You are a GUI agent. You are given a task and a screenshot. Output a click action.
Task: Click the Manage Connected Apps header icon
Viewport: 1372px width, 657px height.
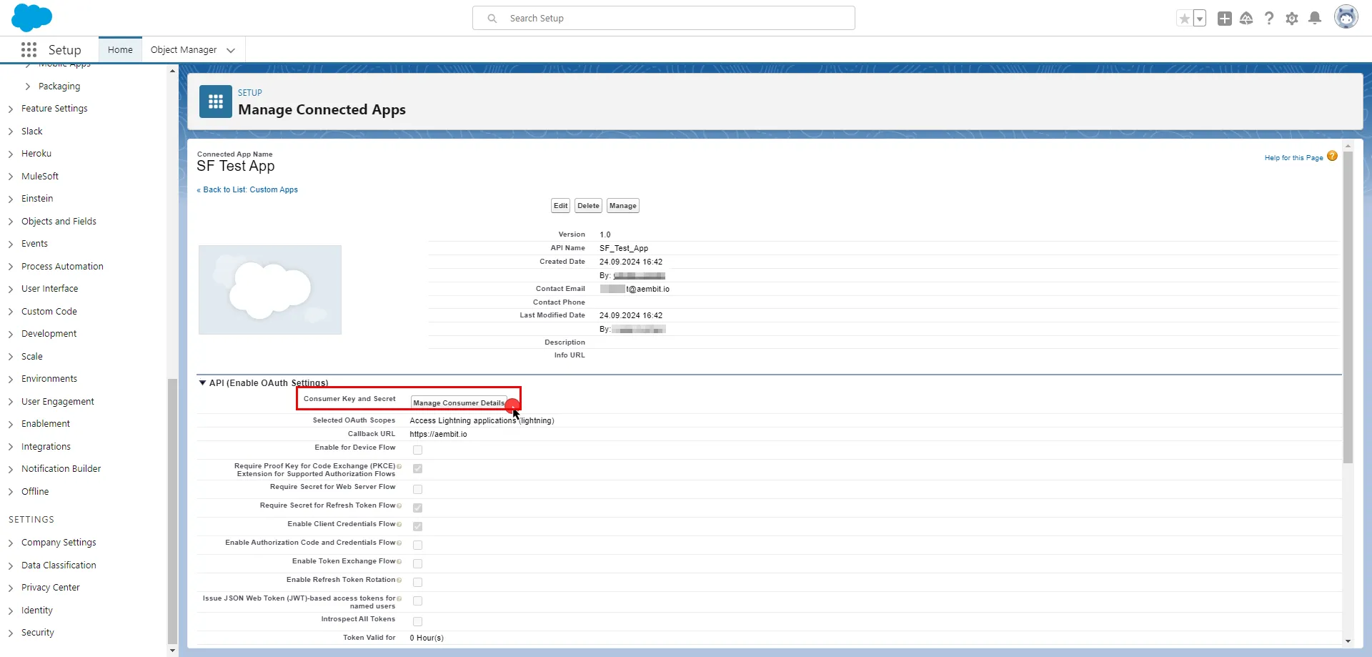click(216, 102)
